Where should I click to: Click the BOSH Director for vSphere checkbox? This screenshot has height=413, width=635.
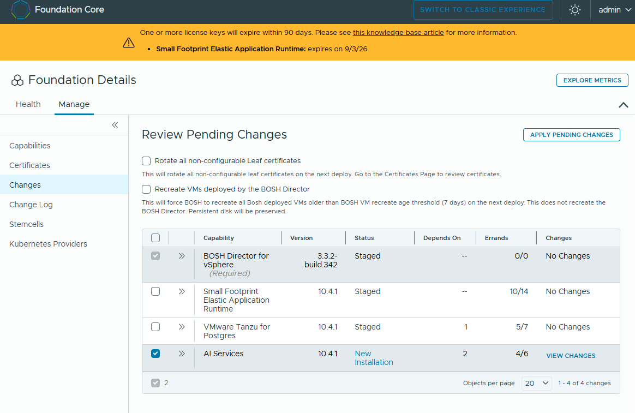155,256
